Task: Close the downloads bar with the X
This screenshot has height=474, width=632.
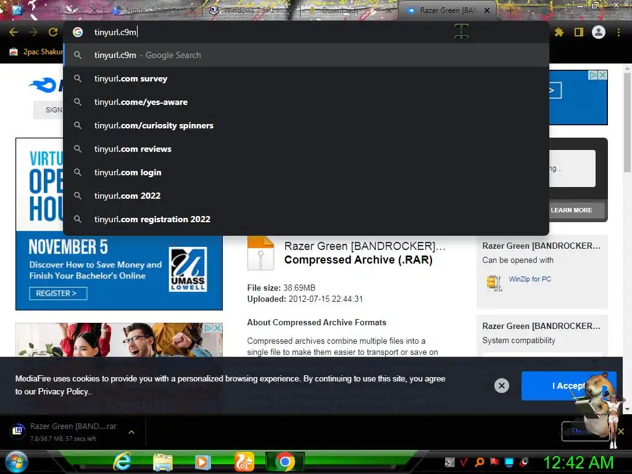Action: [x=621, y=431]
